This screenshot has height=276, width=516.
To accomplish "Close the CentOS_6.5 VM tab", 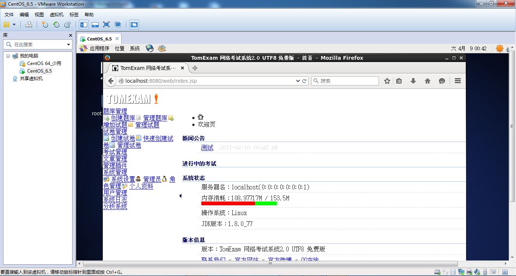I will (117, 39).
